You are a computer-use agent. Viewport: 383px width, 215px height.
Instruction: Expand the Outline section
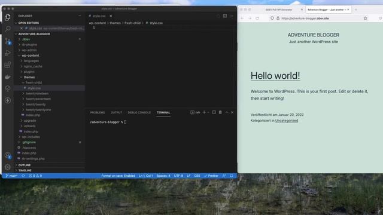[x=25, y=165]
